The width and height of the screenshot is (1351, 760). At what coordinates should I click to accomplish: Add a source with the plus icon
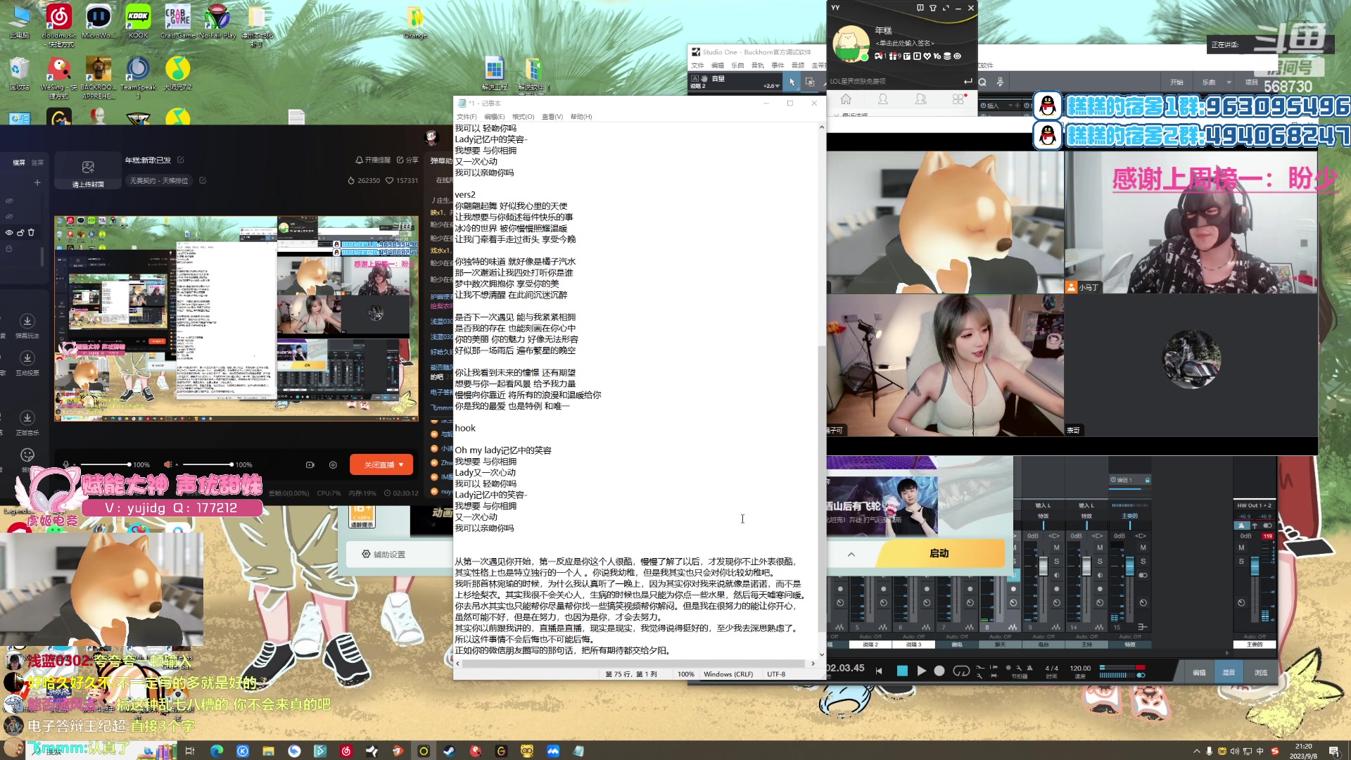point(37,183)
